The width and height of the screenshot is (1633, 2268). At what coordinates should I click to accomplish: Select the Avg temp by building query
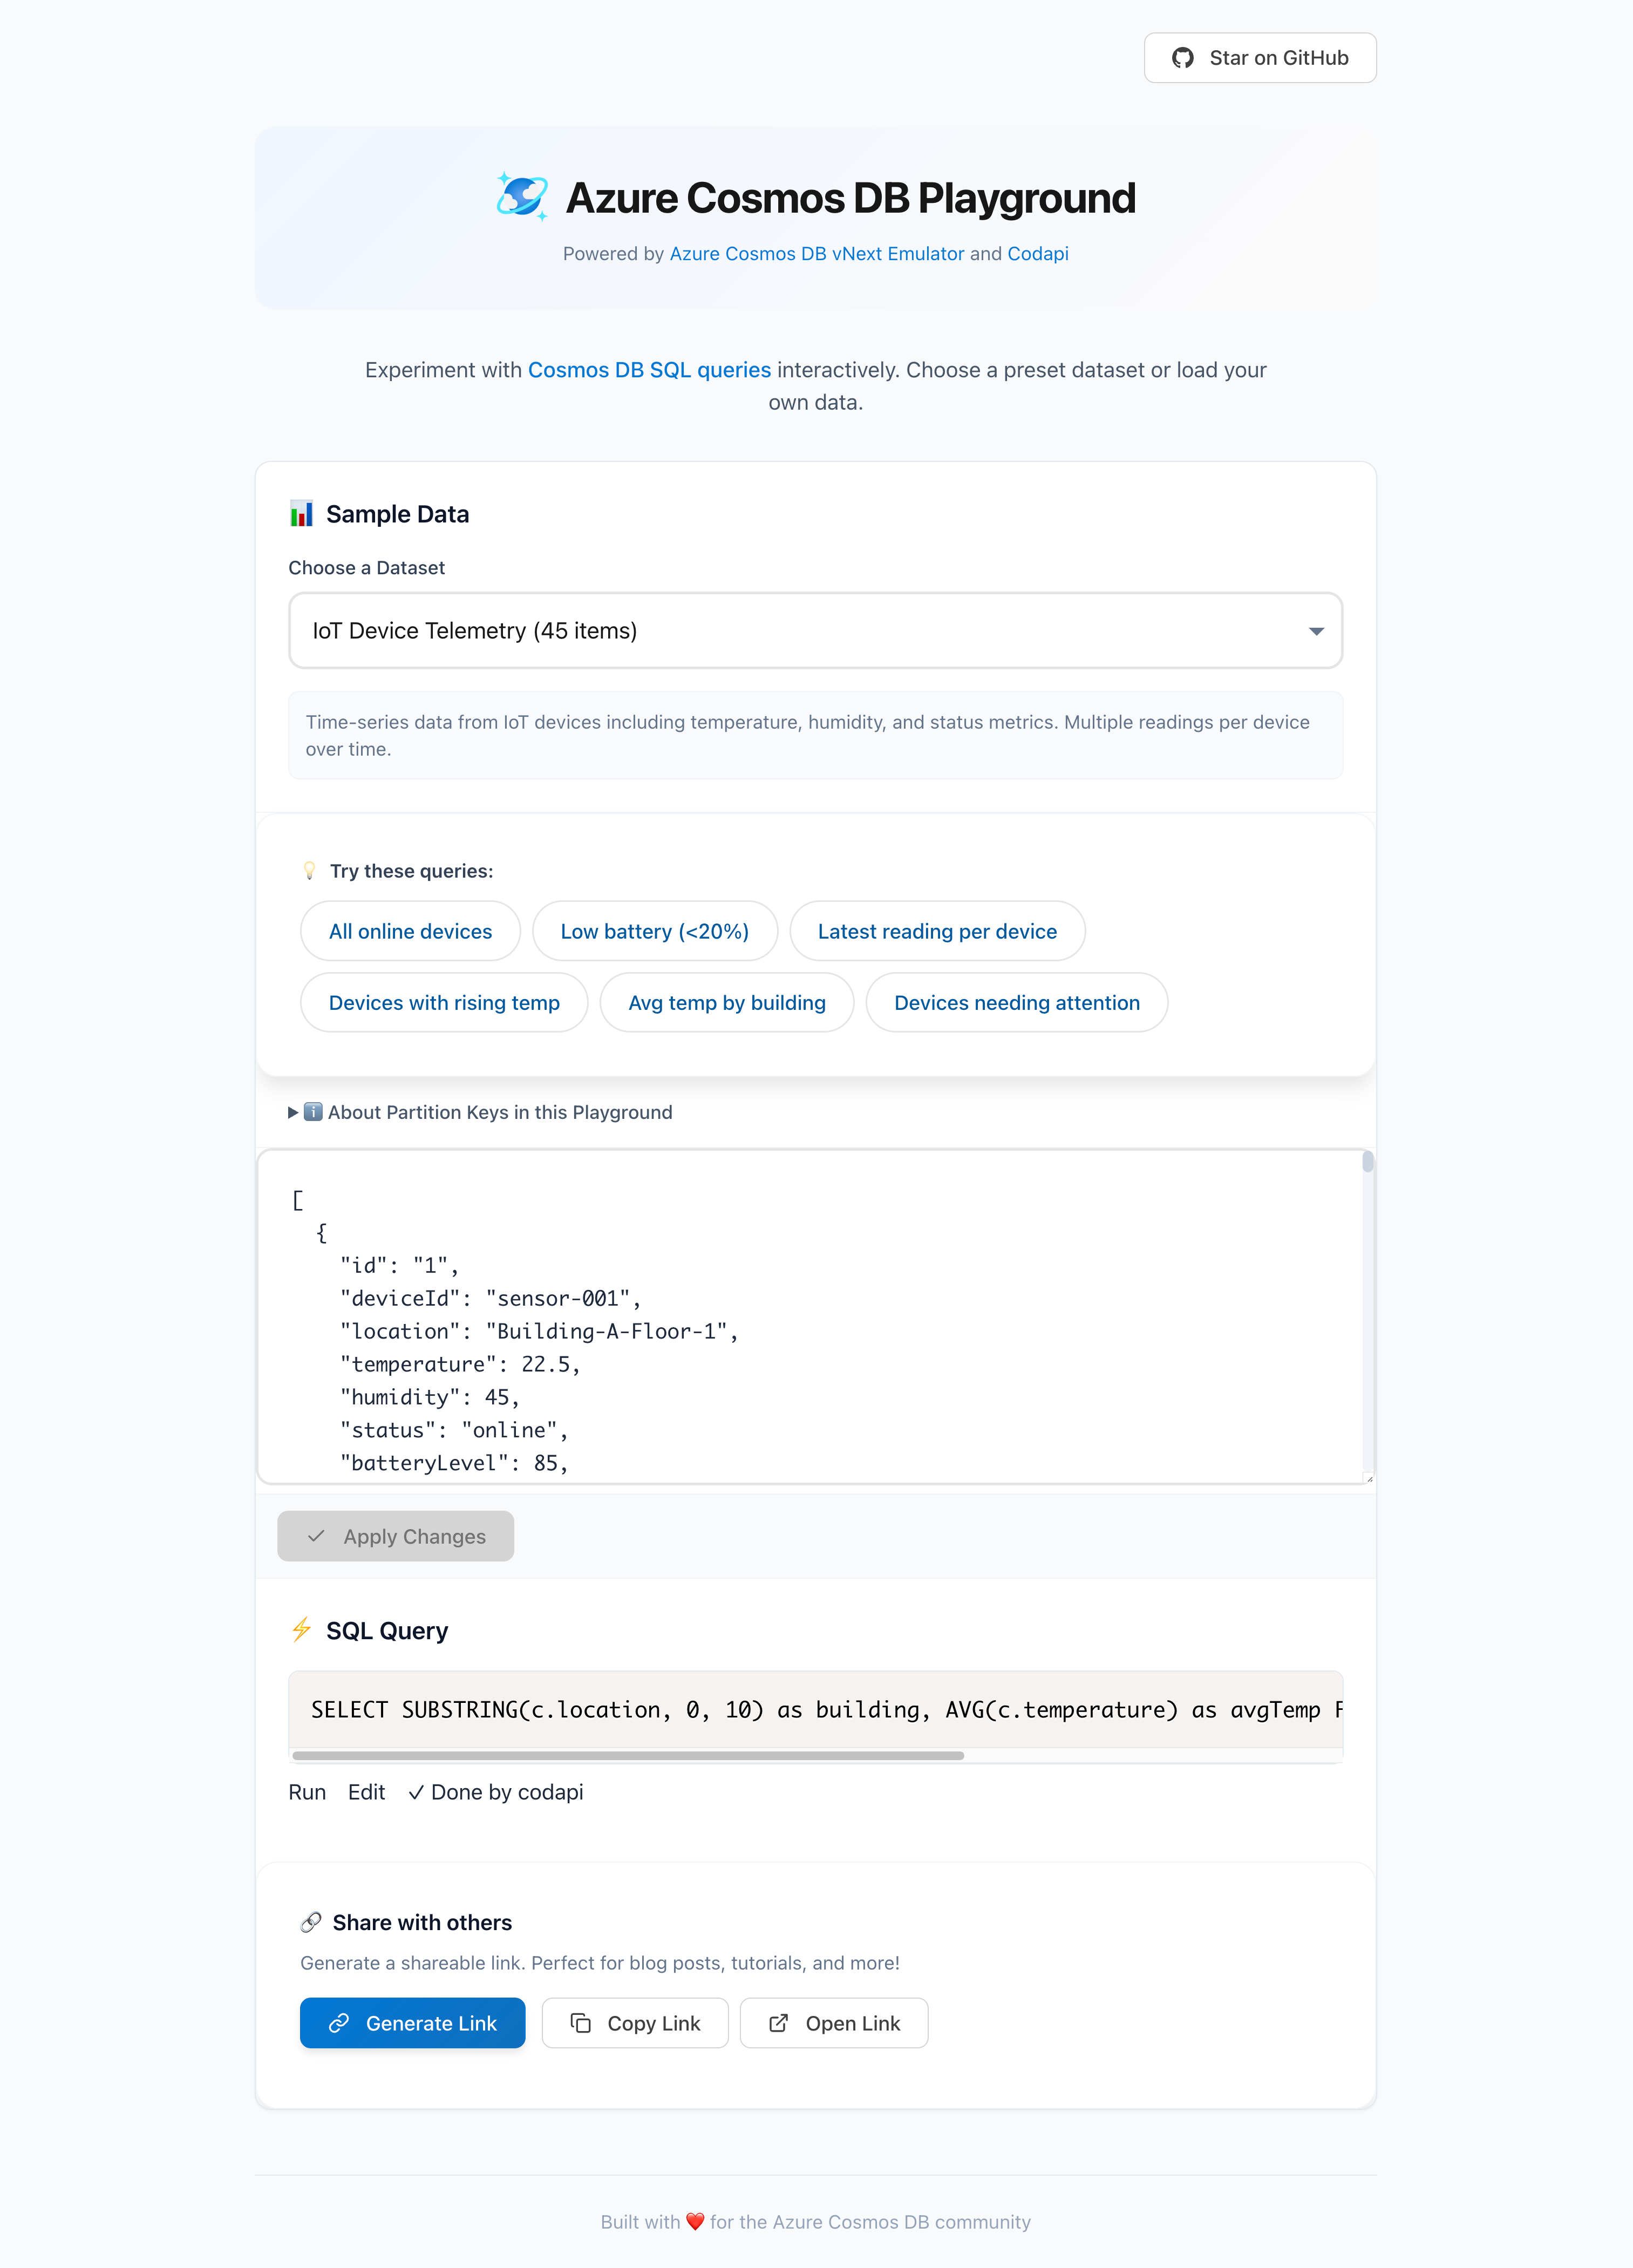tap(727, 1003)
